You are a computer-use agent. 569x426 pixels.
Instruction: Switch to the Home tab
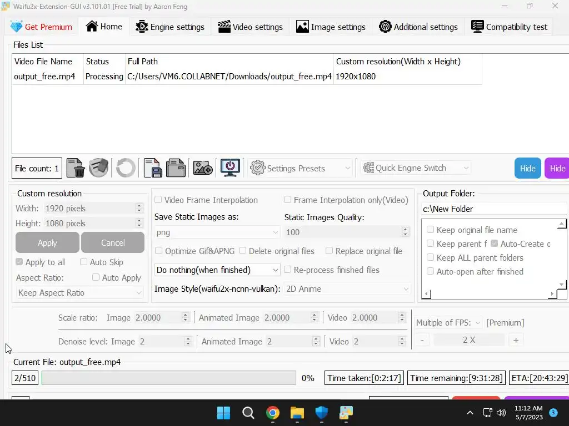coord(104,27)
